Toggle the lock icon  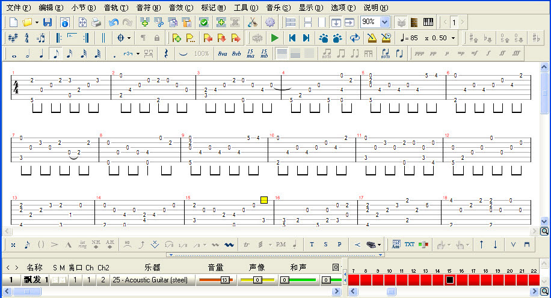tap(157, 38)
